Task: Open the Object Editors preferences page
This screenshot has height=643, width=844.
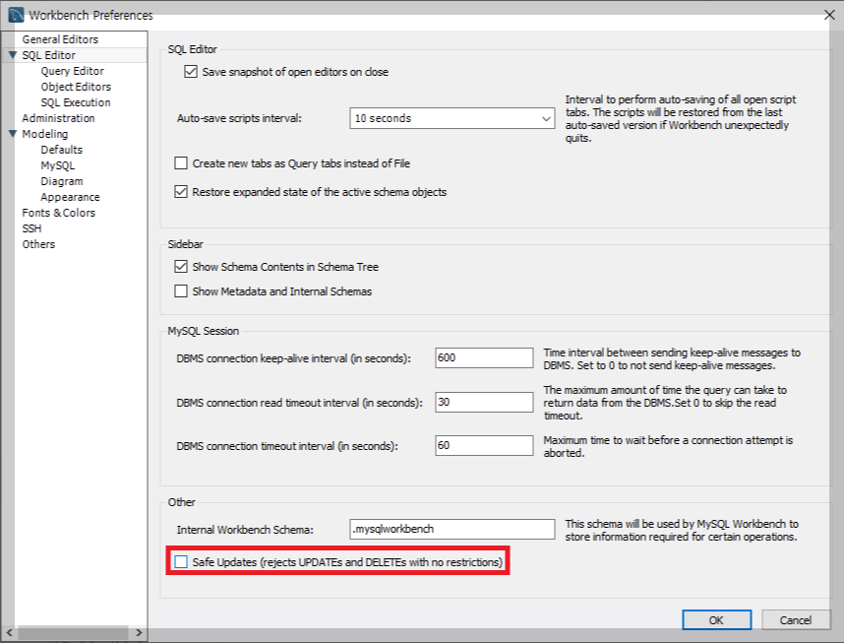Action: point(76,87)
